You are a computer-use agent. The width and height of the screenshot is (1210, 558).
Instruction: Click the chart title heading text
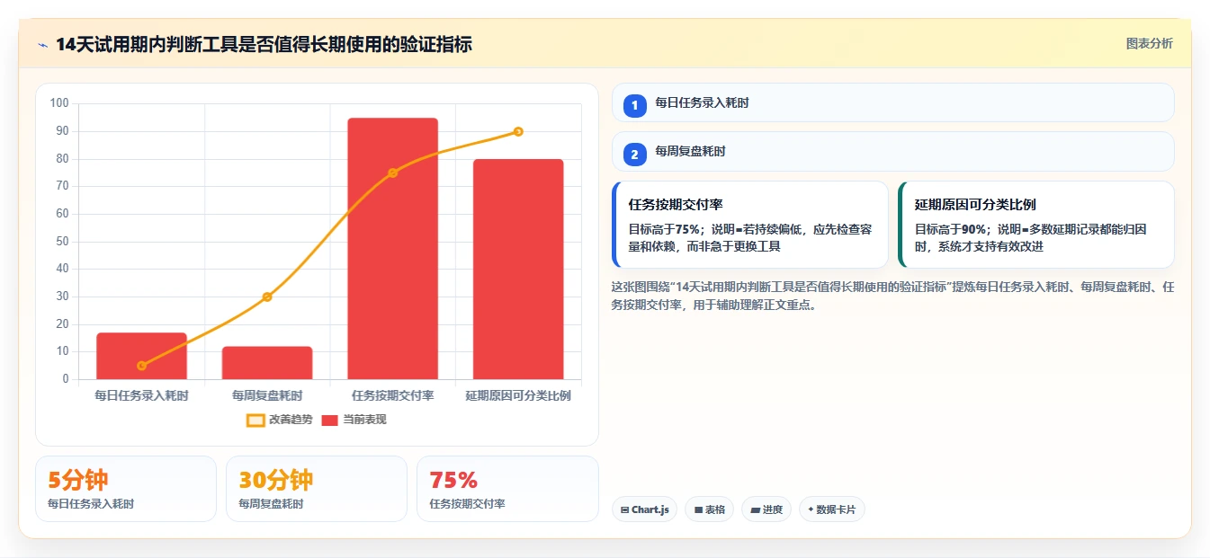tap(264, 44)
